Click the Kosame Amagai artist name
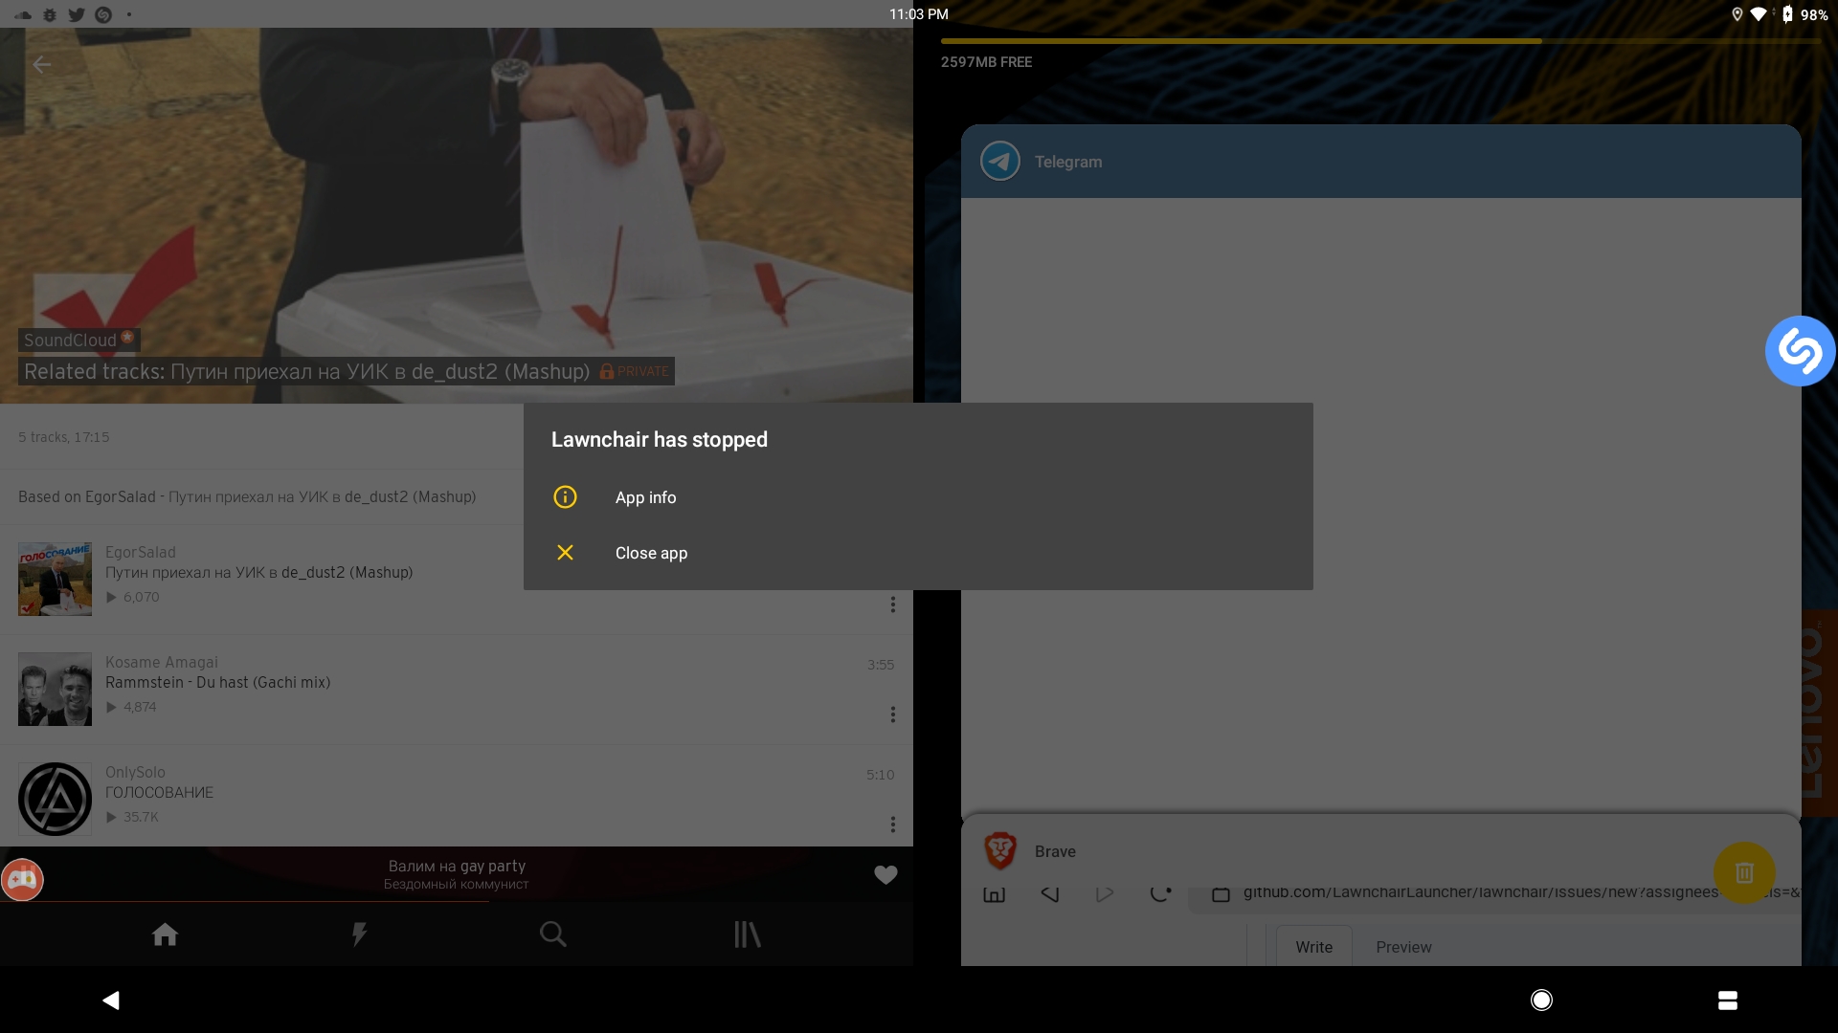 (x=162, y=662)
